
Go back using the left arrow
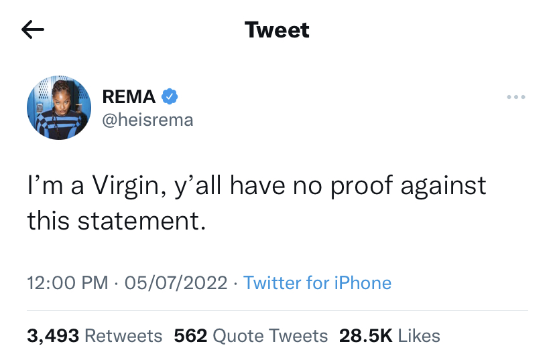click(32, 29)
